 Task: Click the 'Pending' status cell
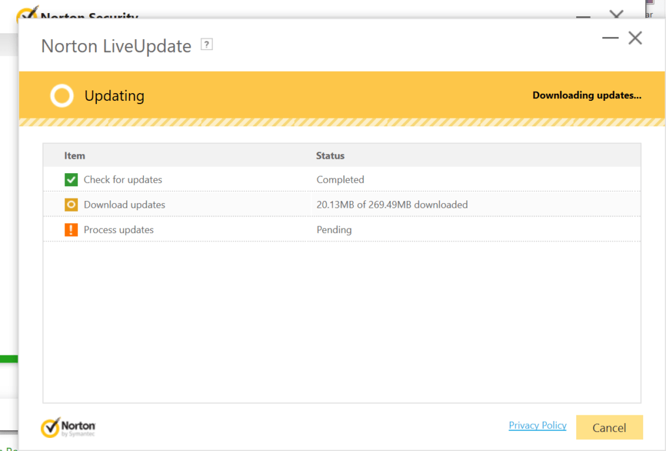click(x=334, y=230)
